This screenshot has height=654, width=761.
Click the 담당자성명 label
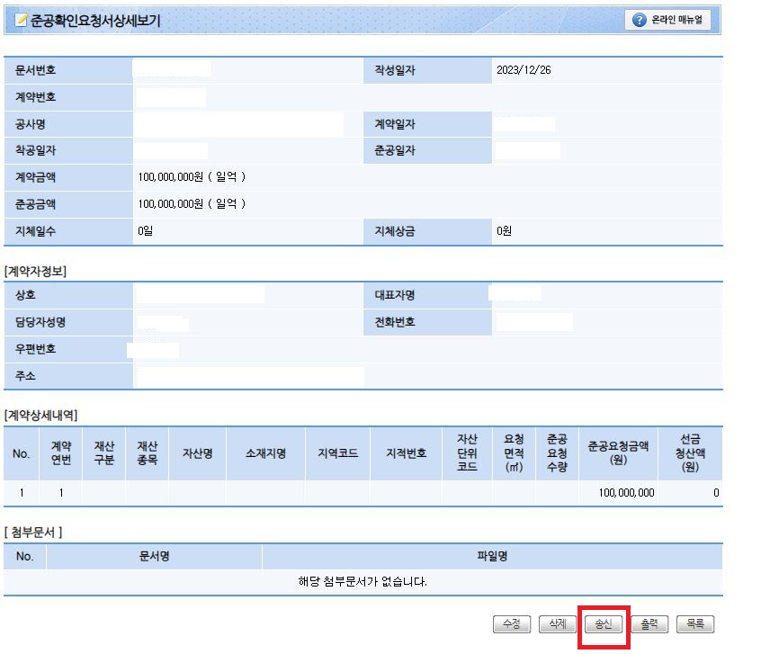tap(40, 322)
